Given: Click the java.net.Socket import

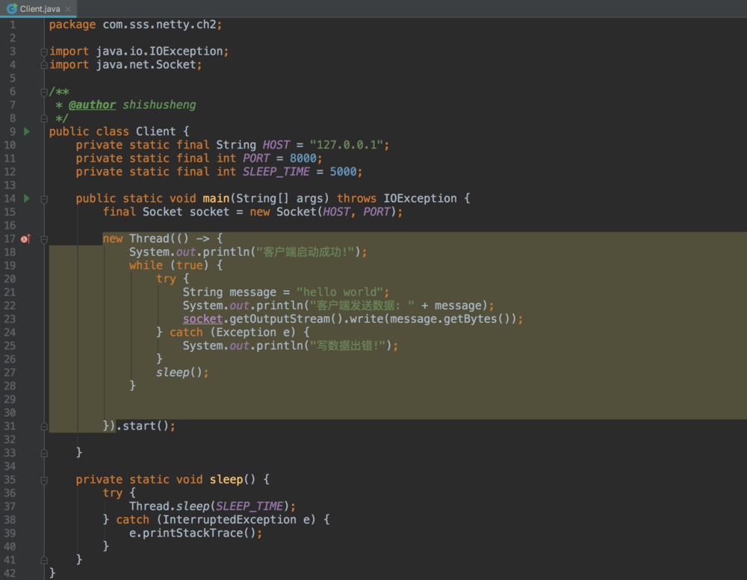Looking at the screenshot, I should click(x=146, y=64).
